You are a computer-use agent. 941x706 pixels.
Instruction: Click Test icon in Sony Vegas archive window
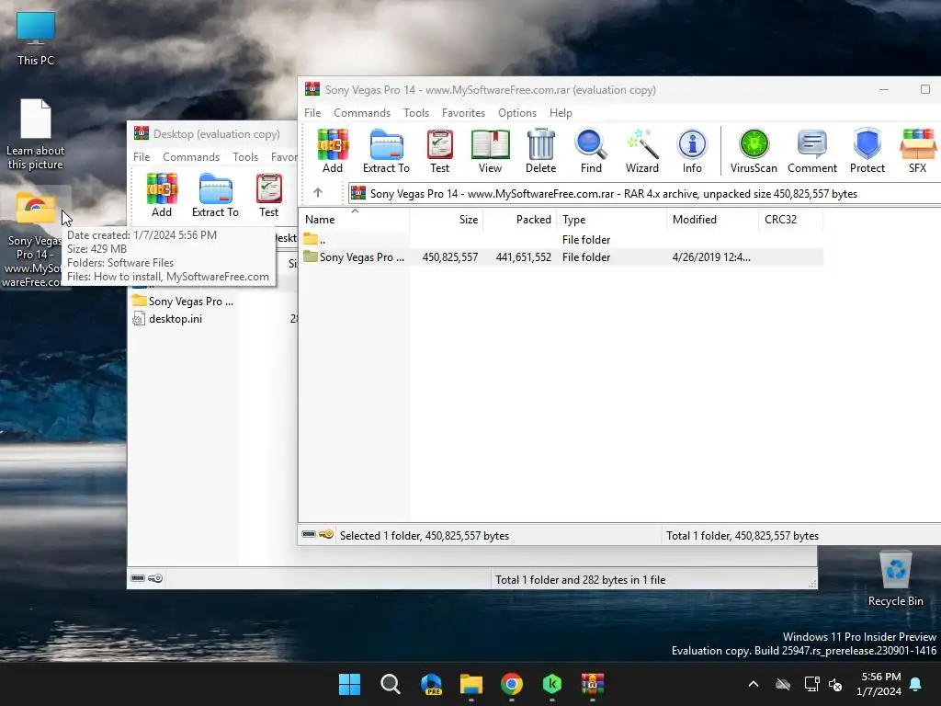click(440, 152)
